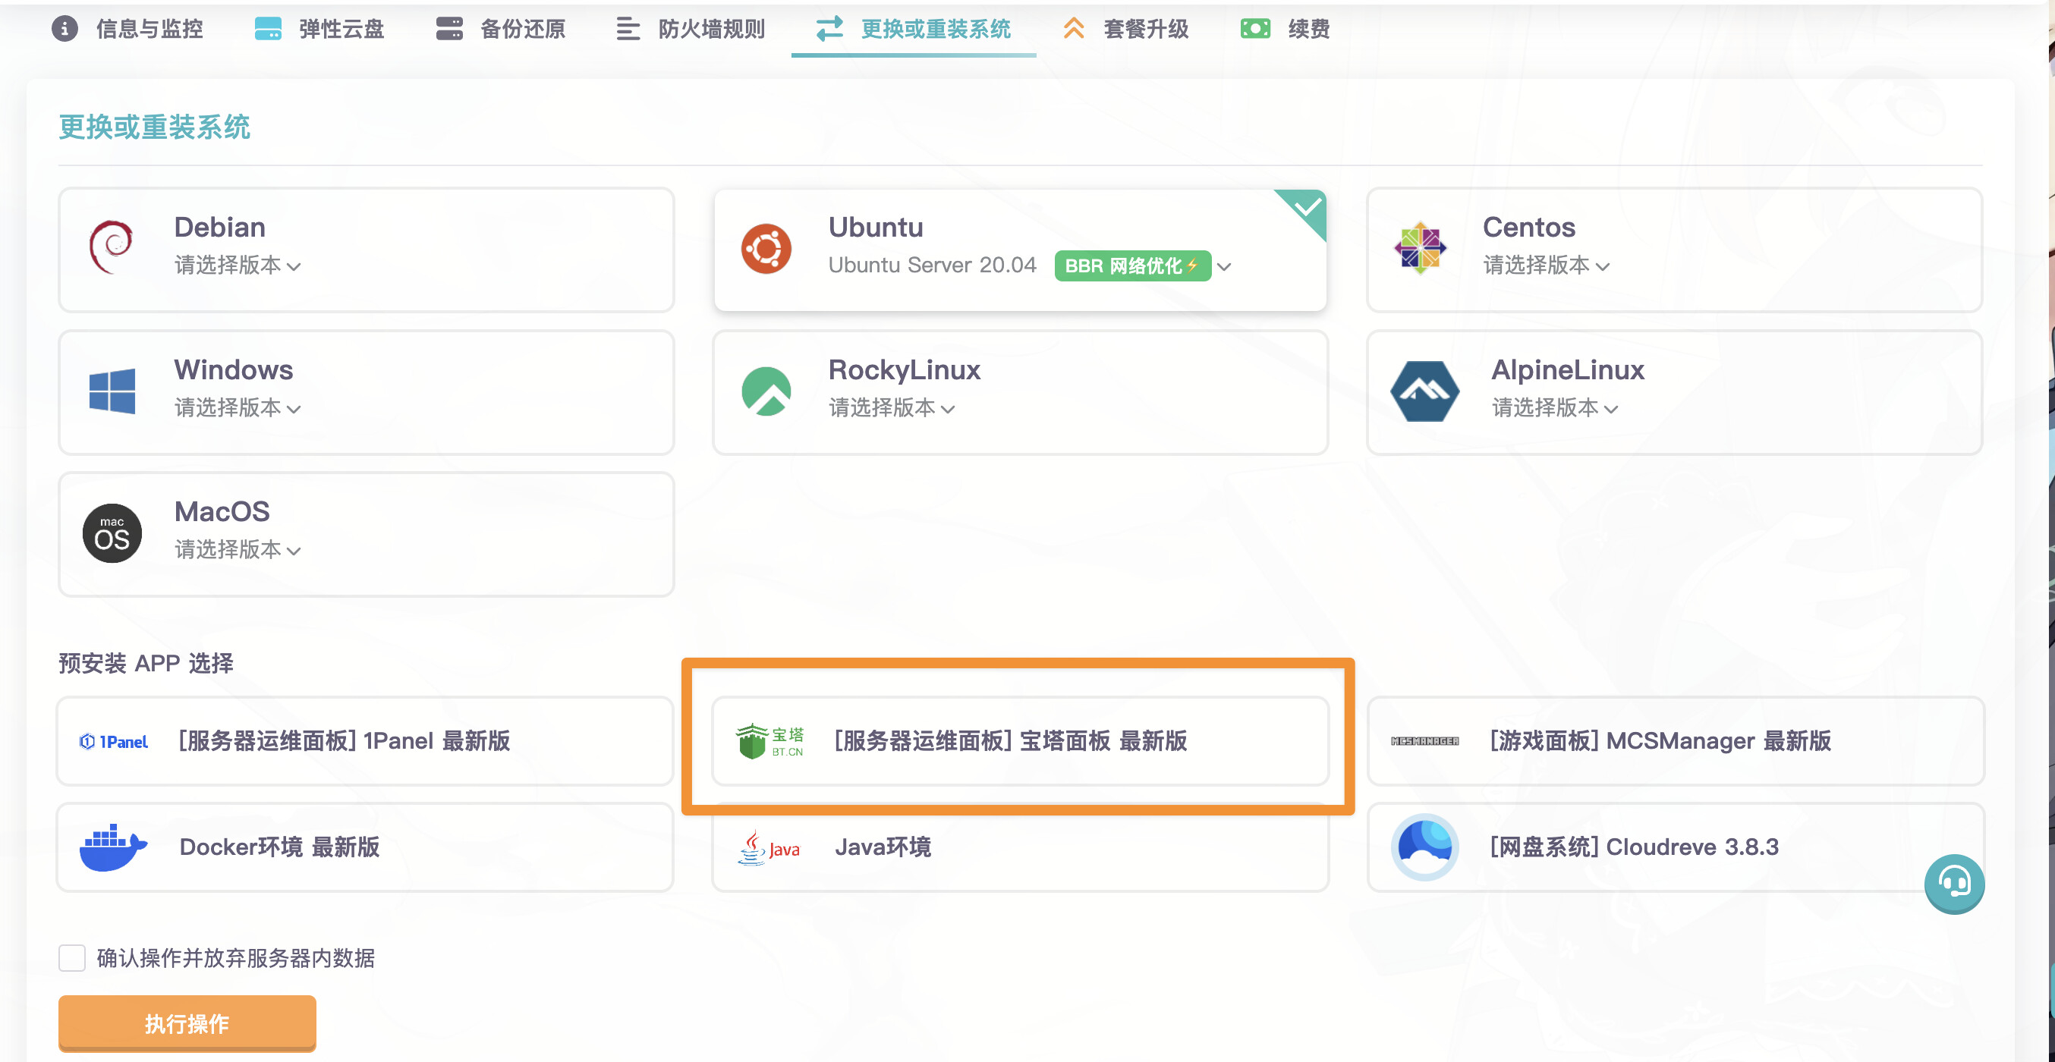Click the server icon beside 备份还原
Screen dimensions: 2055x1062
(x=449, y=29)
